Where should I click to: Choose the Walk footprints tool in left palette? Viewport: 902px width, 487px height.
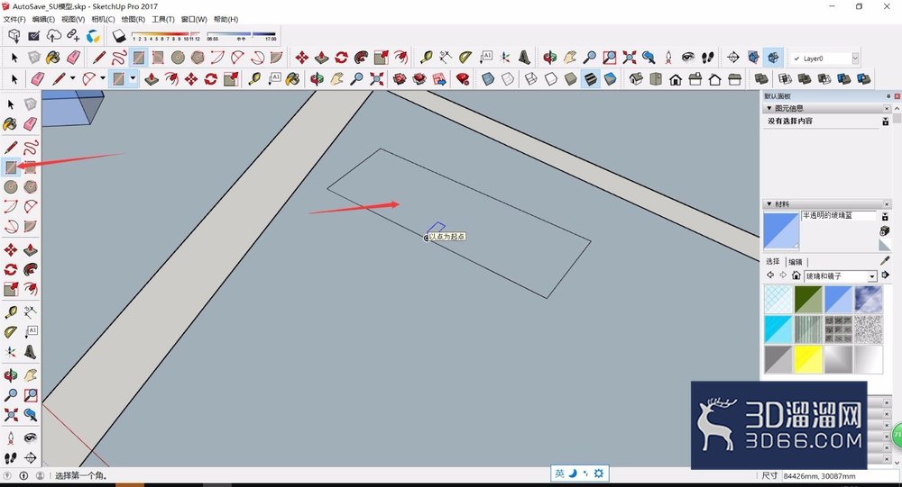click(x=10, y=457)
